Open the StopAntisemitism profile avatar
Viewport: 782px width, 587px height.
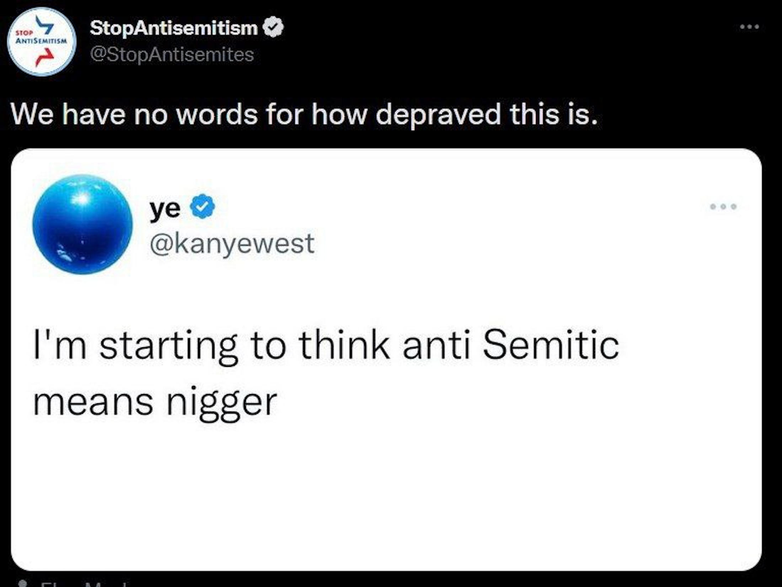coord(42,42)
